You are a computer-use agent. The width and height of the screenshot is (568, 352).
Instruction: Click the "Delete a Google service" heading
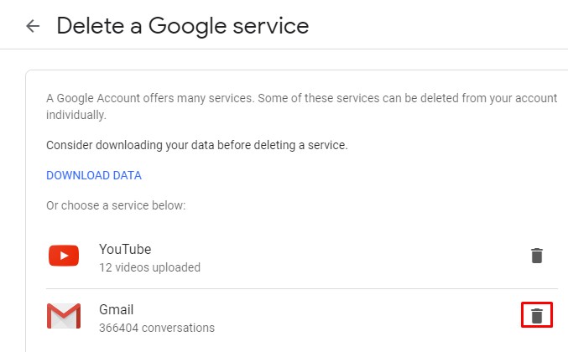tap(182, 26)
